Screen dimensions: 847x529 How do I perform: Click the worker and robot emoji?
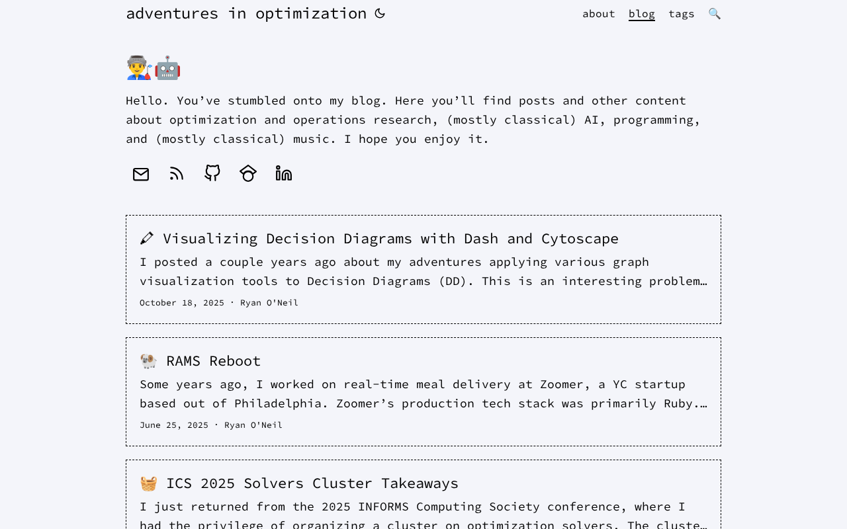point(154,68)
